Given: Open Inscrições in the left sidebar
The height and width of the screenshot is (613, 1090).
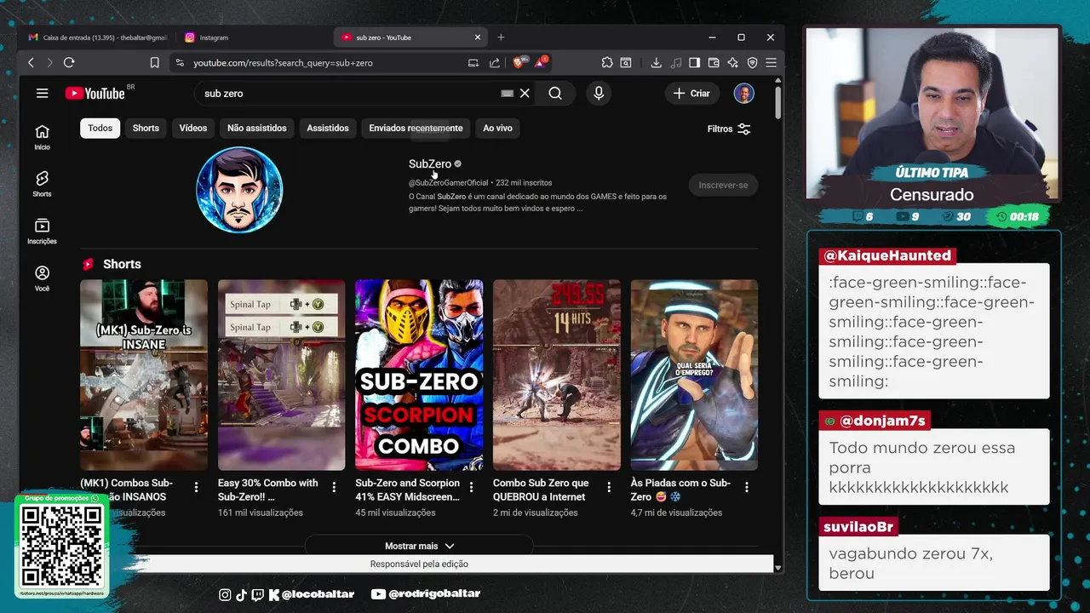Looking at the screenshot, I should tap(42, 231).
